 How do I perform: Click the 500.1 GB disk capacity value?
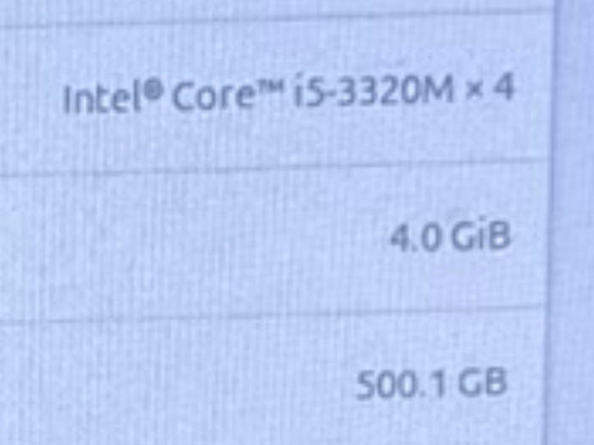(432, 383)
